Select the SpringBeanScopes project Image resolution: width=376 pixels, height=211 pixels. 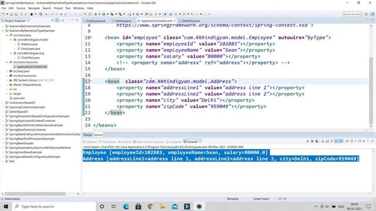tap(21, 143)
